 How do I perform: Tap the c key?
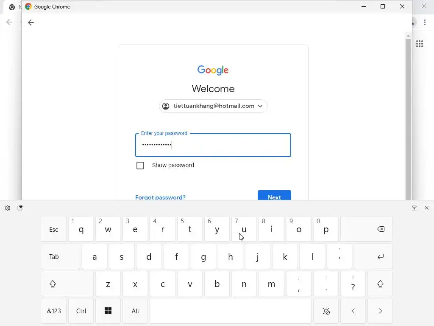coord(162,284)
